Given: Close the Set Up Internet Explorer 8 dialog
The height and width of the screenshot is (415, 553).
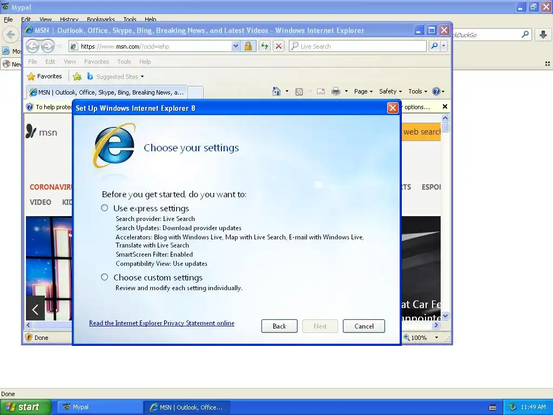Looking at the screenshot, I should click(x=393, y=108).
